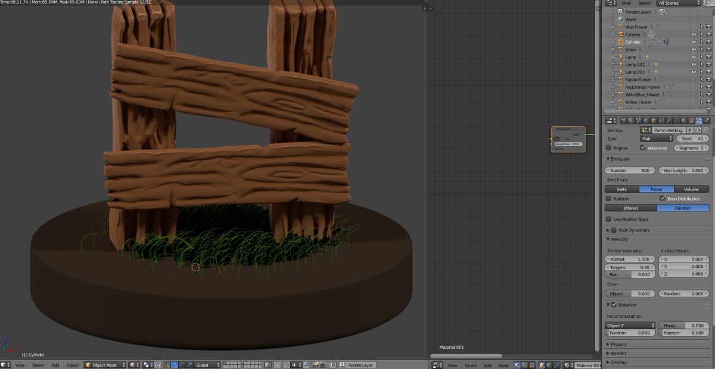Click the RenderLayers object icon in outliner
Viewport: 715px width, 369px height.
coord(620,12)
